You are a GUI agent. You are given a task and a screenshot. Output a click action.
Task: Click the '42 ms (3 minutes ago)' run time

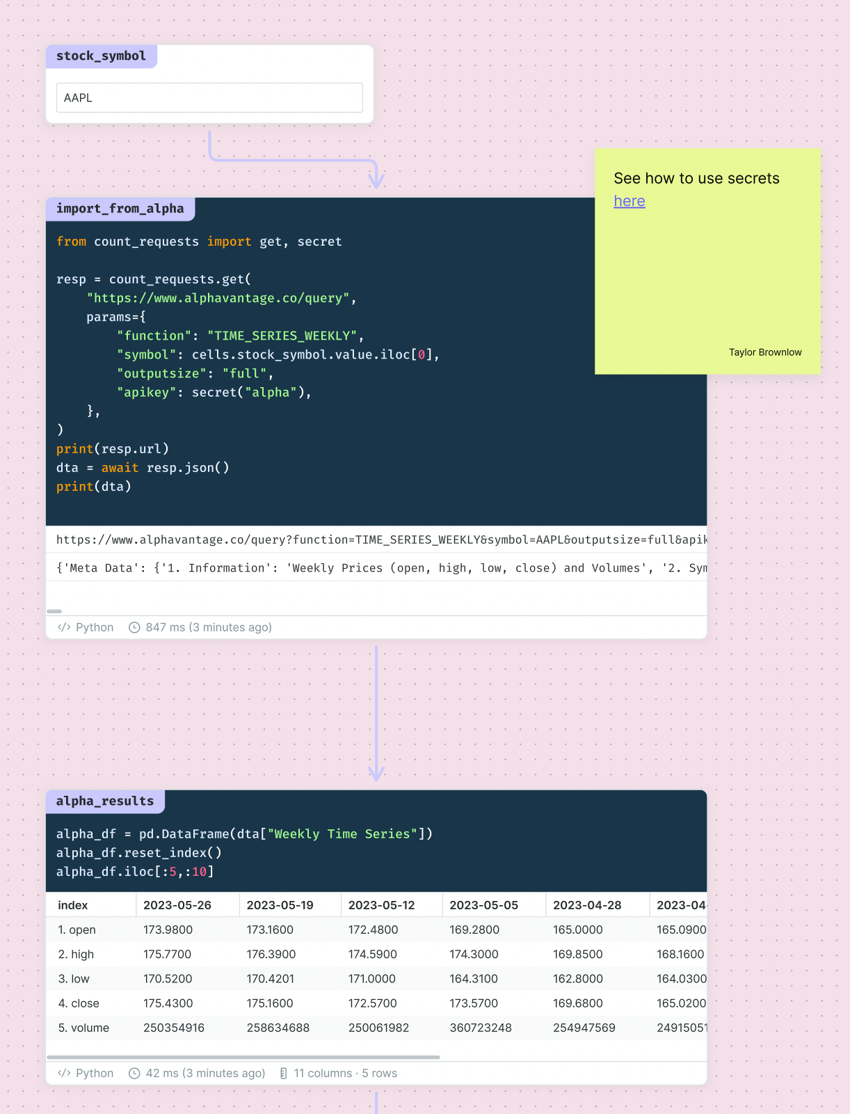pyautogui.click(x=206, y=1073)
